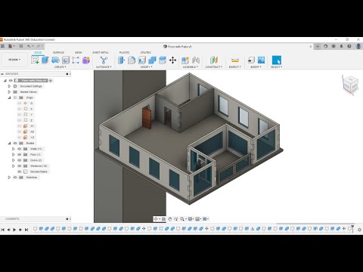Image resolution: width=363 pixels, height=272 pixels.
Task: Switch to the Surface tab
Action: coord(58,52)
